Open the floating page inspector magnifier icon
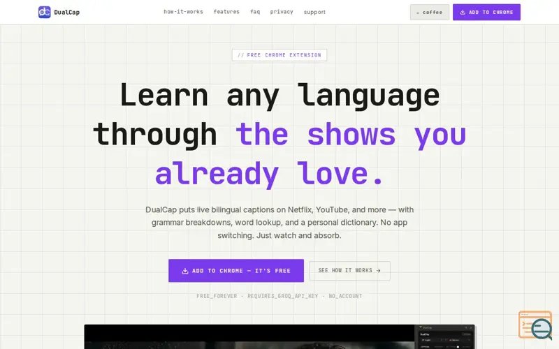 point(535,325)
